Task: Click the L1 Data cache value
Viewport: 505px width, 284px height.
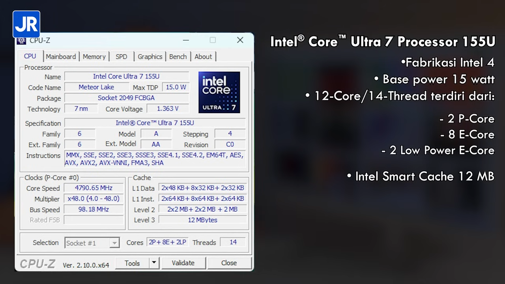Action: pos(203,188)
